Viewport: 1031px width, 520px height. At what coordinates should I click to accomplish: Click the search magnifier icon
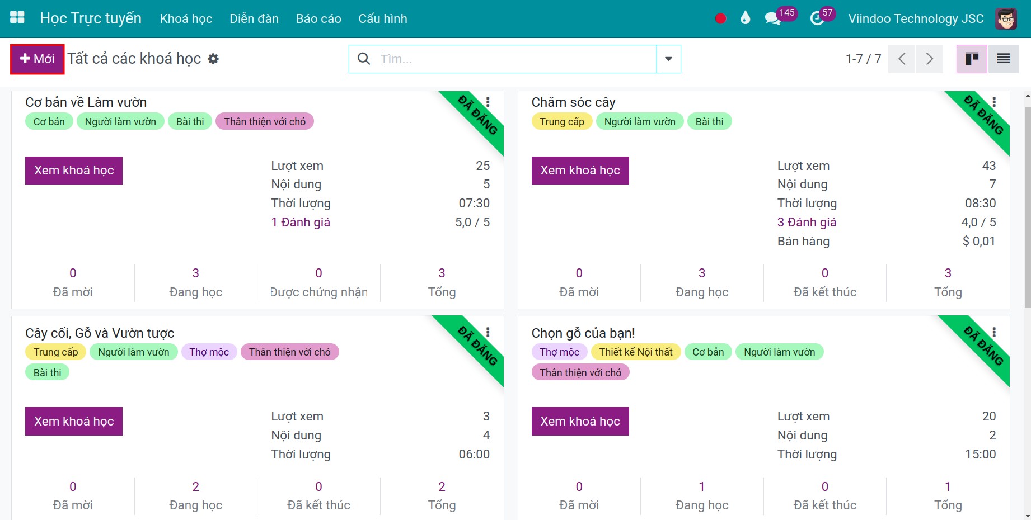coord(364,59)
